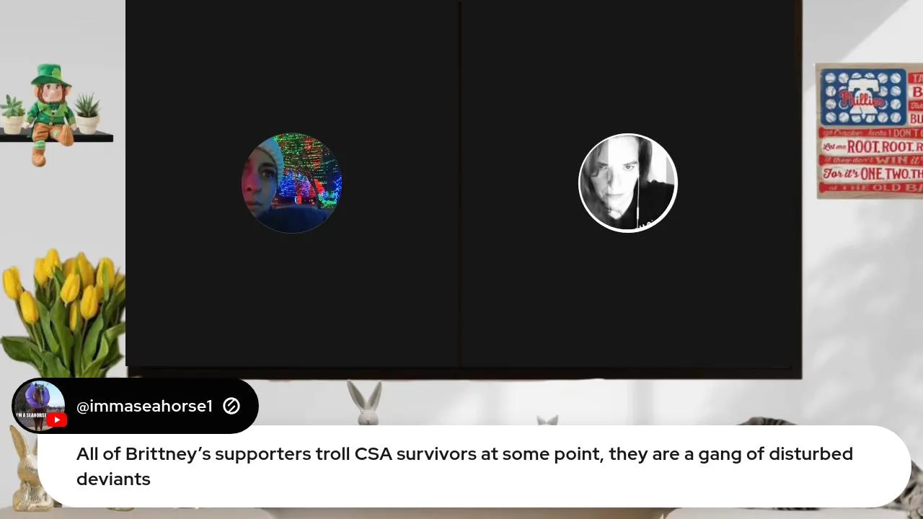Click the small bunny ears right of center
Viewport: 923px width, 519px height.
pos(547,420)
